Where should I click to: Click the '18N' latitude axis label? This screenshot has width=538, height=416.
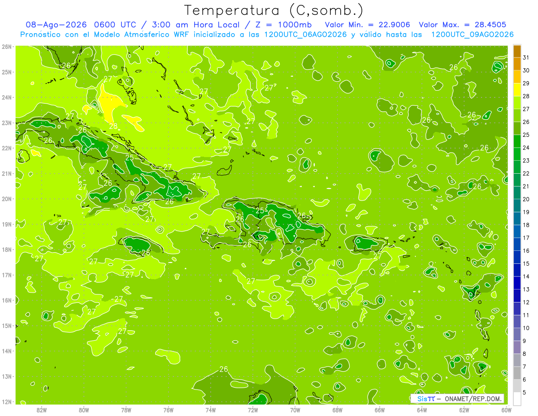click(x=7, y=250)
